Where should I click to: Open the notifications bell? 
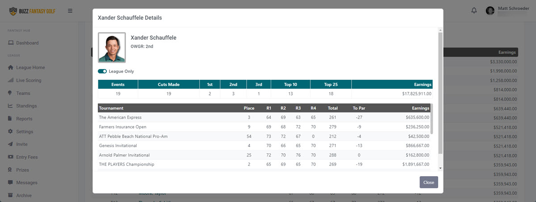pos(474,11)
